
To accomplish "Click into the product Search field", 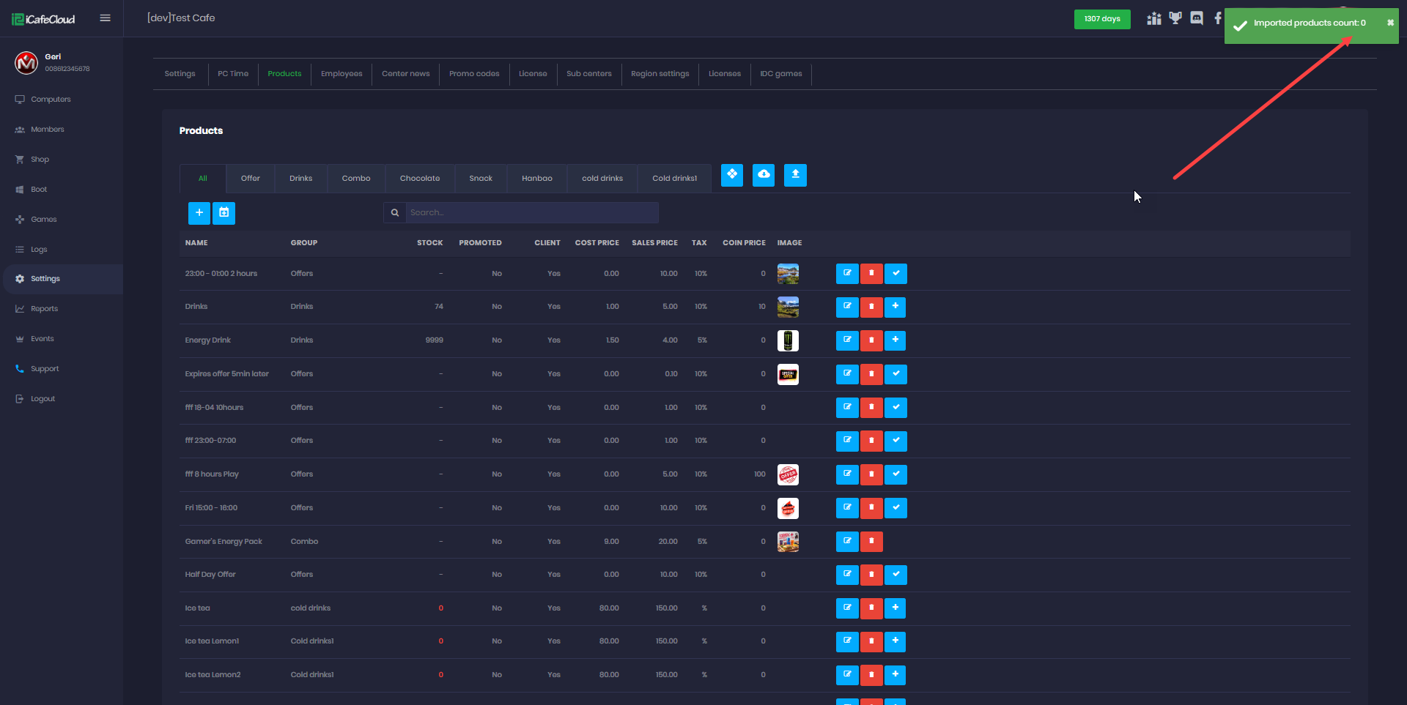I will pos(531,213).
